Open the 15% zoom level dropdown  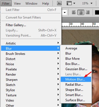point(87,4)
